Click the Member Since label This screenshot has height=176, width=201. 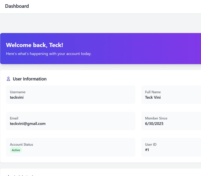click(156, 118)
